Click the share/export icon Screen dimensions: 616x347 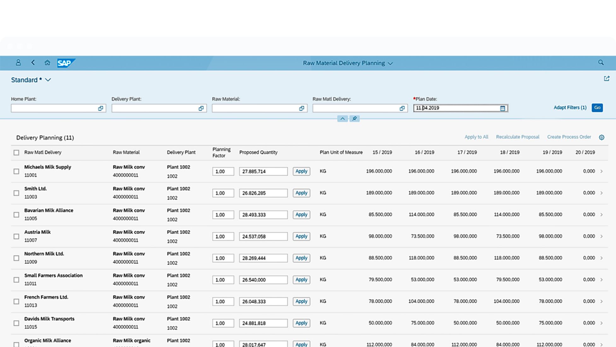pos(607,79)
